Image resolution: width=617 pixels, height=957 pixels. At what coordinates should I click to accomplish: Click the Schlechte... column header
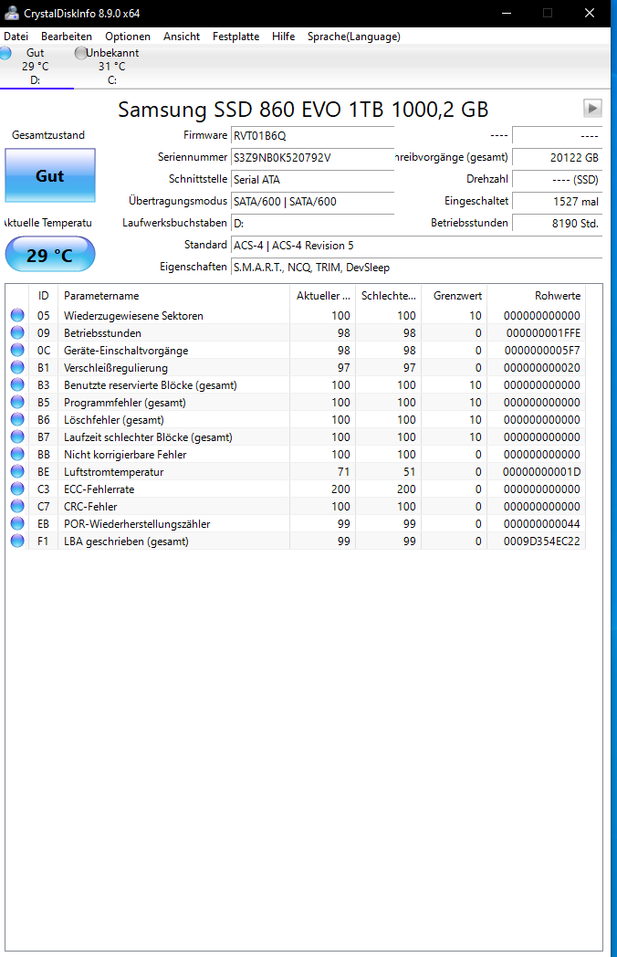click(x=388, y=295)
